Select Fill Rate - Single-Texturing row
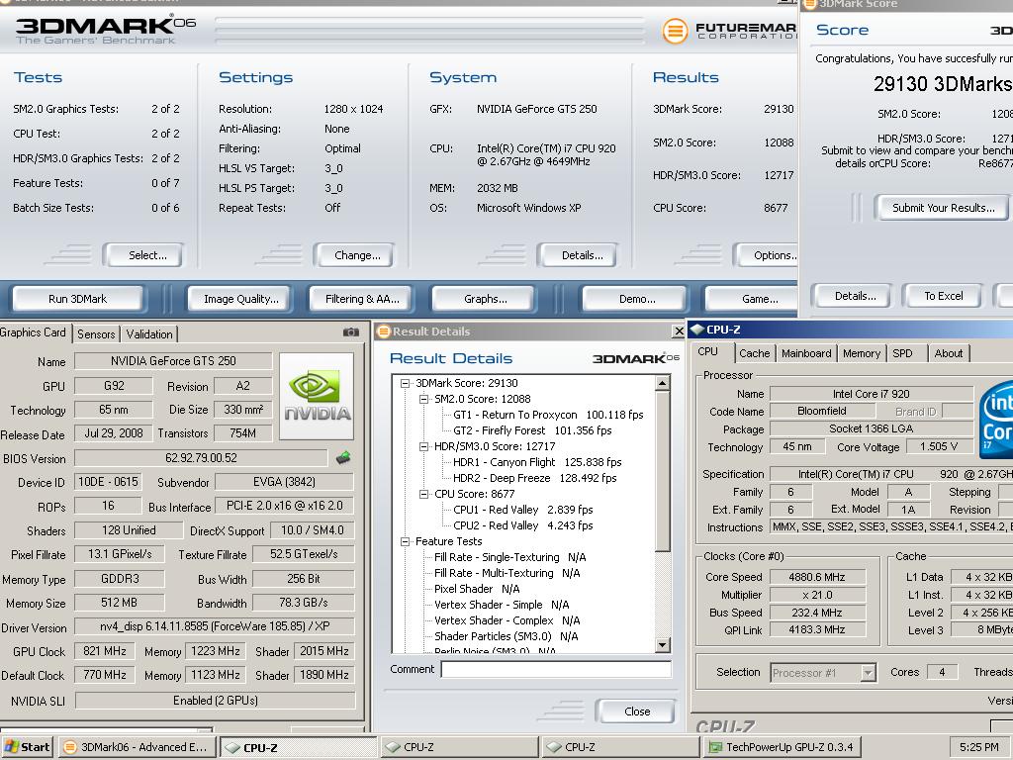Viewport: 1013px width, 760px height. pyautogui.click(x=509, y=557)
